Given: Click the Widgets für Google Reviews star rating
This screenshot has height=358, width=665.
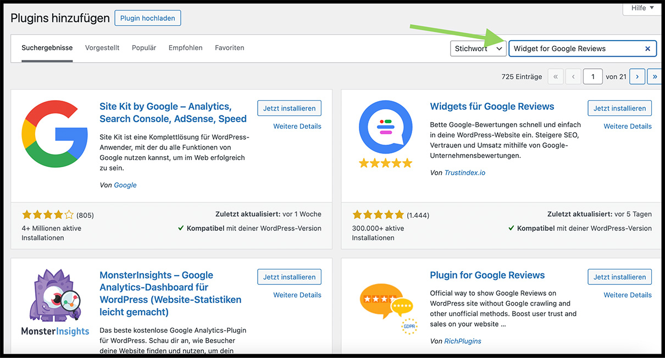Looking at the screenshot, I should (378, 215).
